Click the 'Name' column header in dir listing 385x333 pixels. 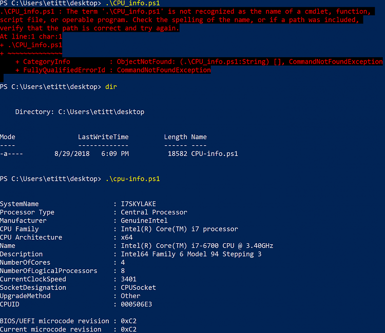199,137
